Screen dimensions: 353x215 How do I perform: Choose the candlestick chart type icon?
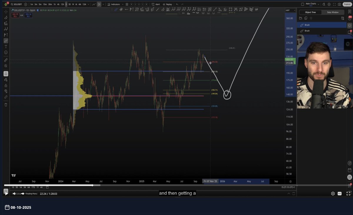pyautogui.click(x=99, y=4)
